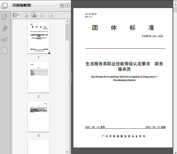Image resolution: width=177 pixels, height=154 pixels.
Task: Open the Bookmarks panel icon
Action: pos(4,17)
